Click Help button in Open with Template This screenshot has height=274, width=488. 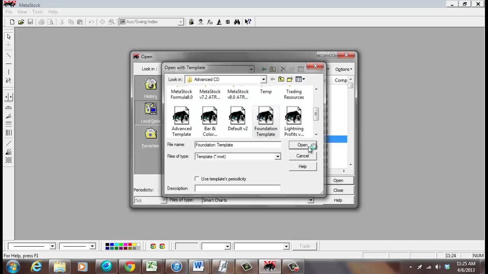303,166
